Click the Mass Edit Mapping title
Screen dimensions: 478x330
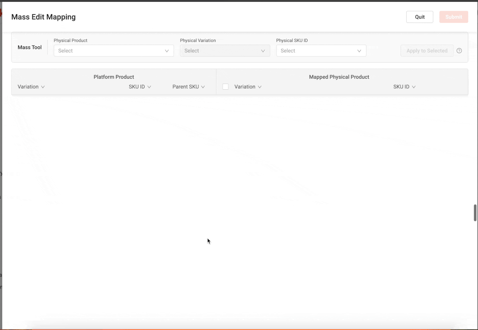coord(43,17)
